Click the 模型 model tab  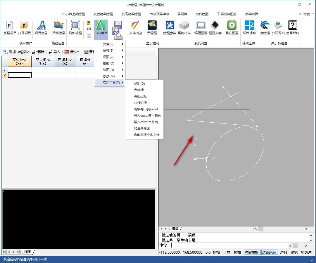coord(175,229)
